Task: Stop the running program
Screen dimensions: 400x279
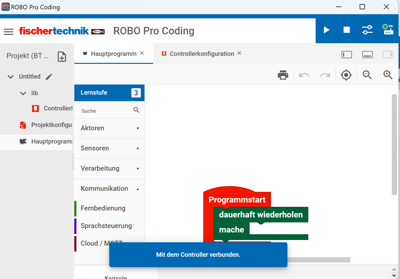Action: pyautogui.click(x=347, y=30)
